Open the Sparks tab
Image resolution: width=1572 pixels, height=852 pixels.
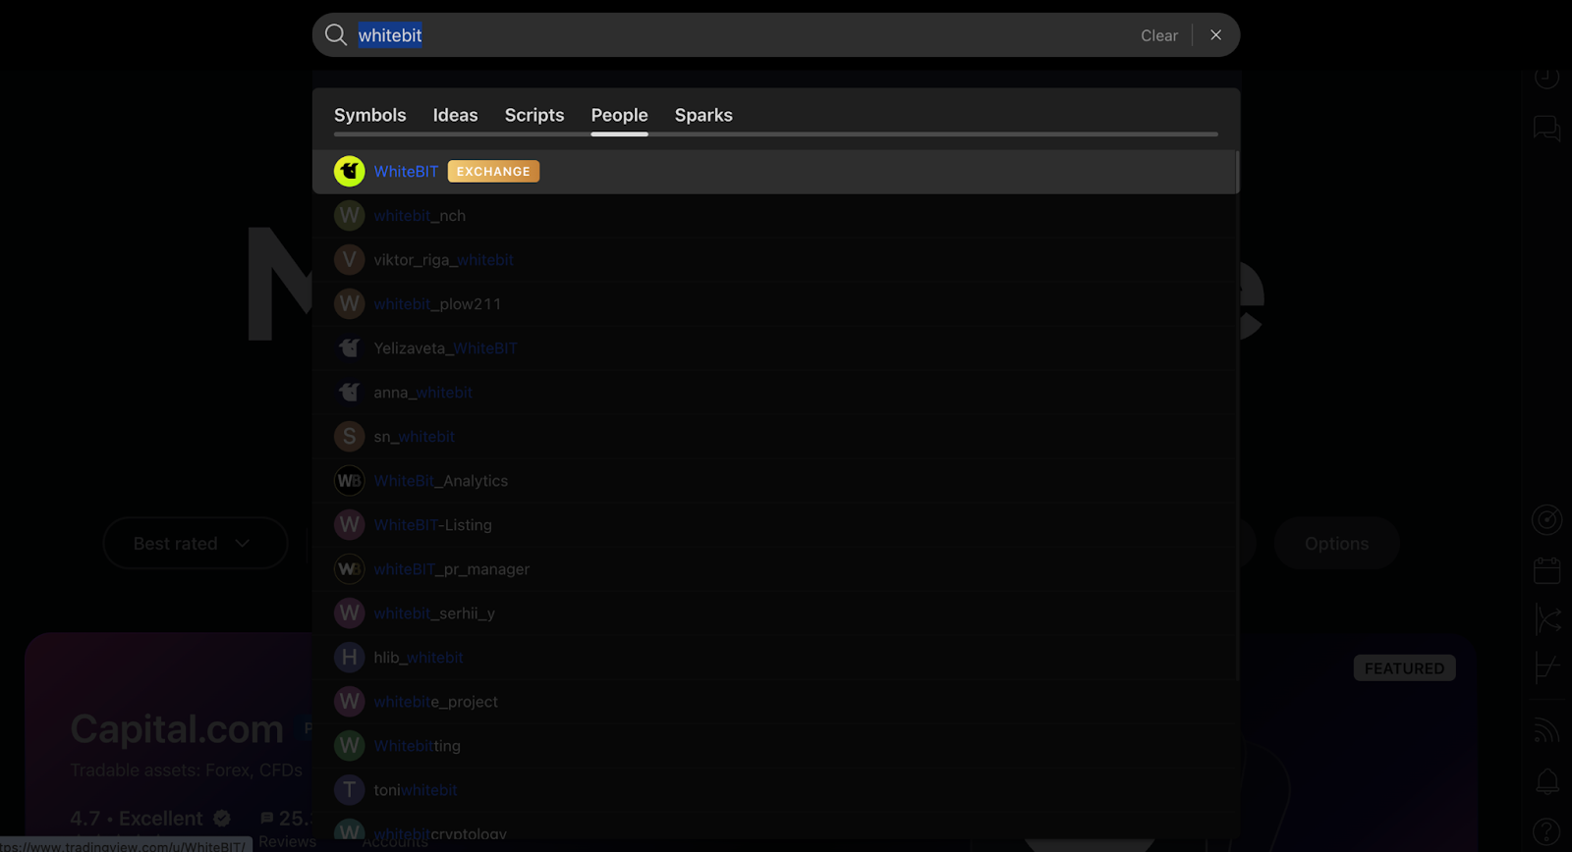pyautogui.click(x=703, y=115)
